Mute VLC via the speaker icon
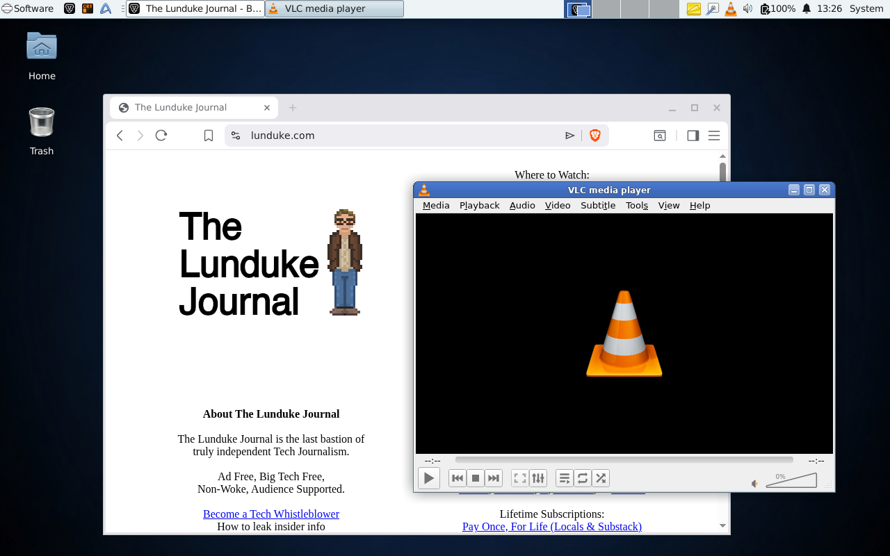Viewport: 890px width, 556px height. (755, 484)
